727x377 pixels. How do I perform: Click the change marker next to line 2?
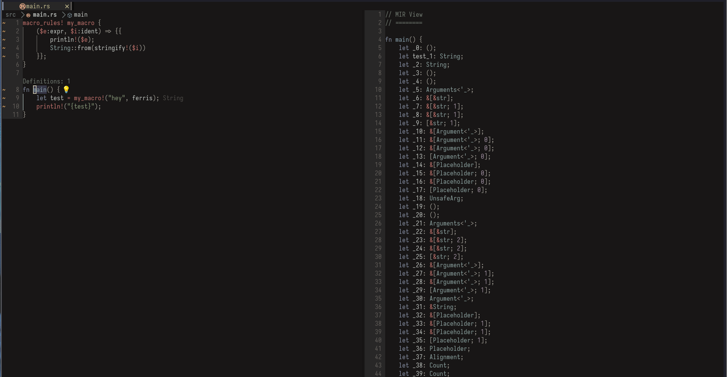5,31
